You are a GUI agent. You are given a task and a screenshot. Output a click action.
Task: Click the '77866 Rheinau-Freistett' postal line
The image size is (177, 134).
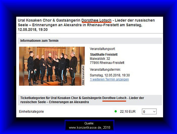107,63
